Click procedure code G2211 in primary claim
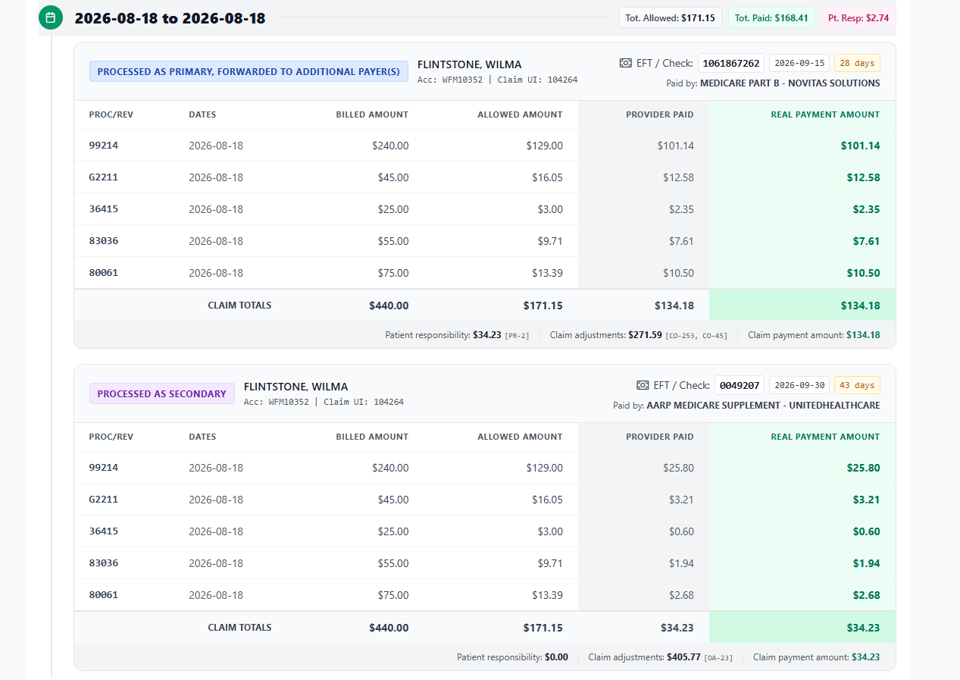960x680 pixels. (x=104, y=177)
